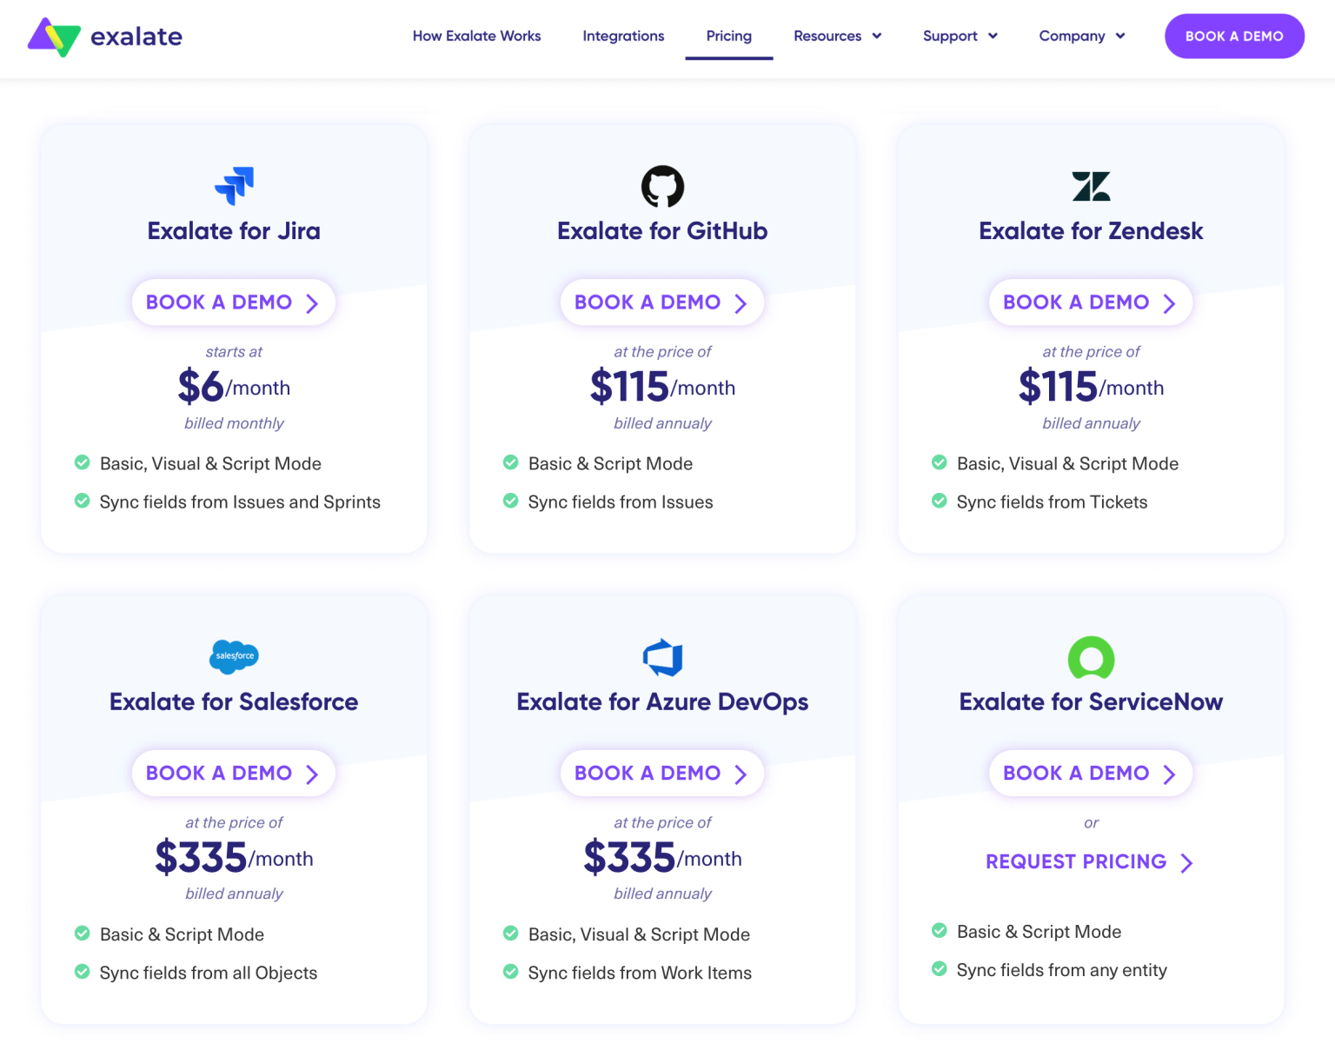Click BOOK A DEMO on the Jira card

click(x=233, y=302)
